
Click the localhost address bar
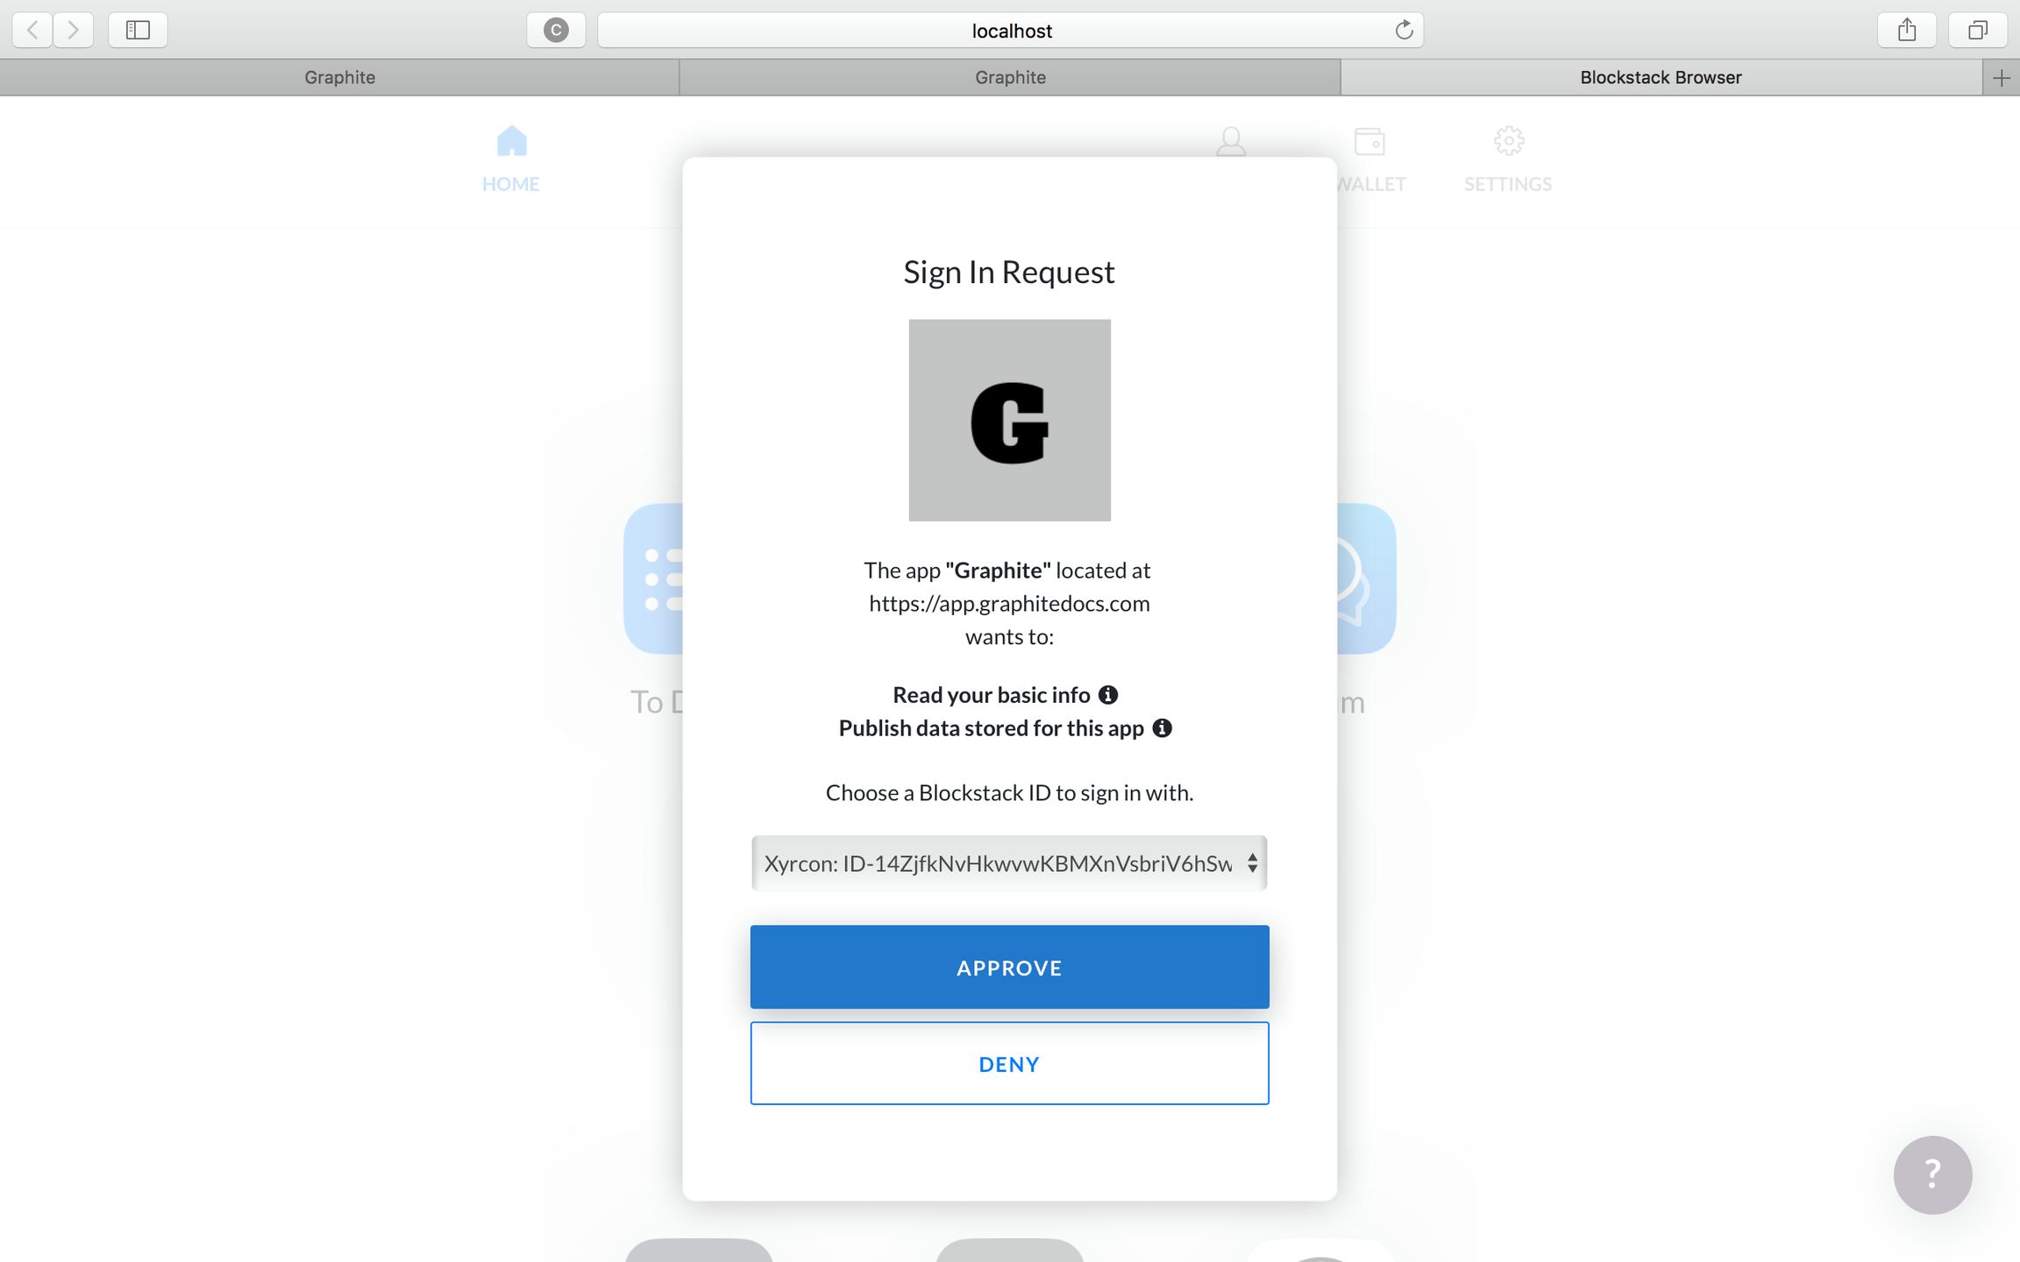pyautogui.click(x=1010, y=31)
